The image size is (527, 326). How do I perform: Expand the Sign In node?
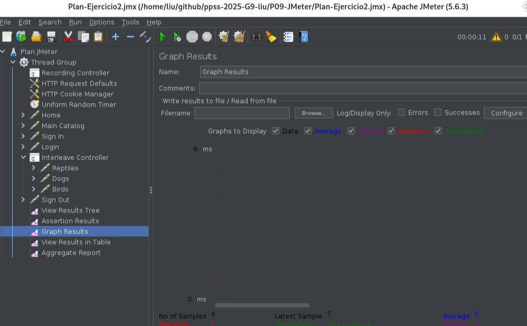coord(23,136)
